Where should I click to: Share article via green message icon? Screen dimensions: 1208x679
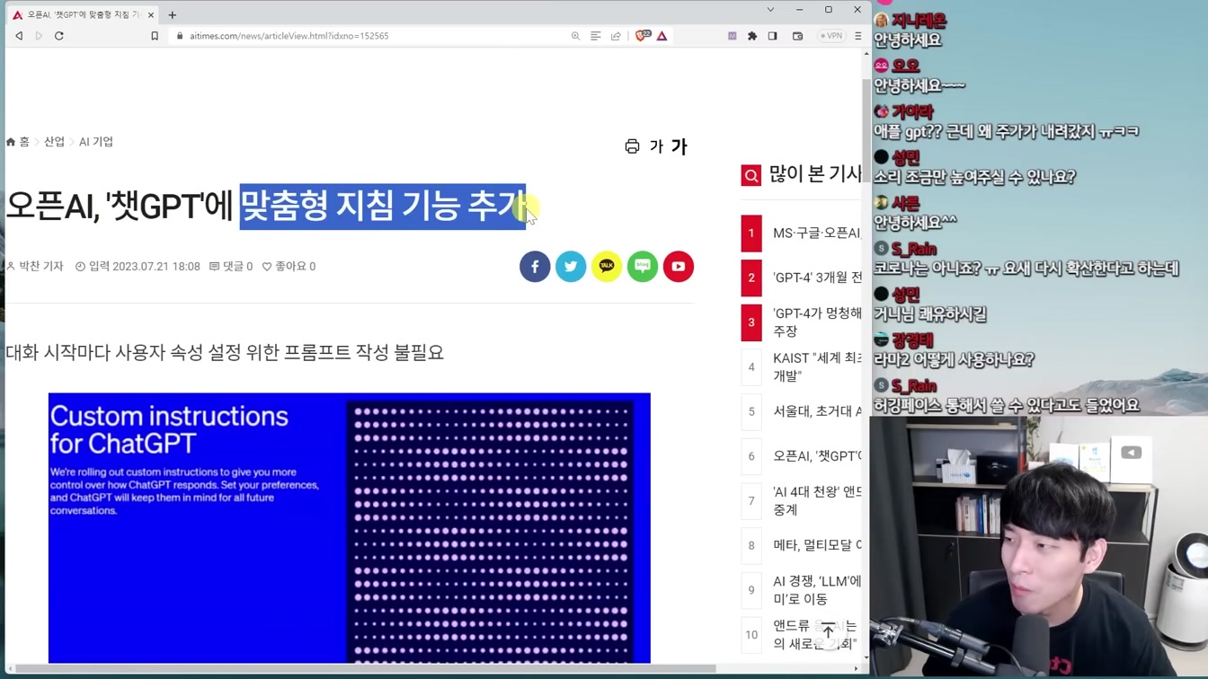(643, 267)
